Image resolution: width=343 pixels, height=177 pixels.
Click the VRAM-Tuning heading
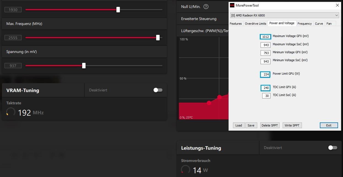coord(23,90)
